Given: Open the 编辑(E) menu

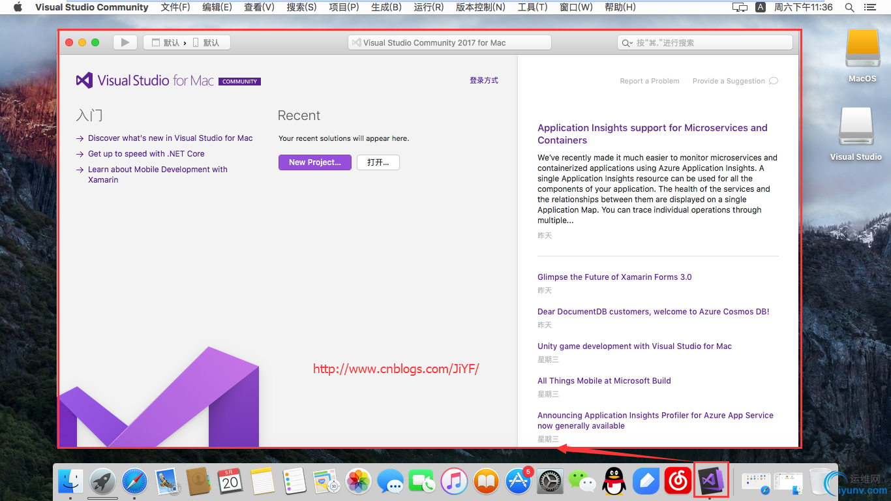Looking at the screenshot, I should [x=217, y=7].
